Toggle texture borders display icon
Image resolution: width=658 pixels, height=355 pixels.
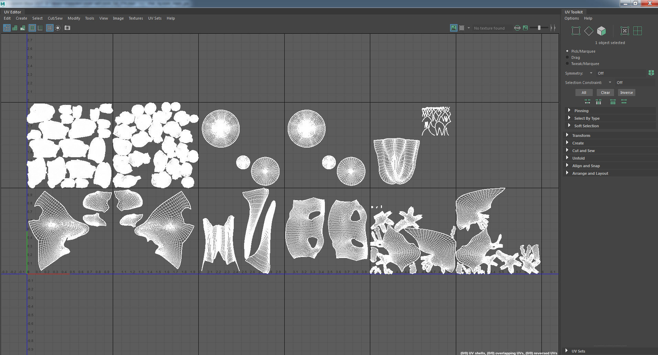(x=32, y=28)
